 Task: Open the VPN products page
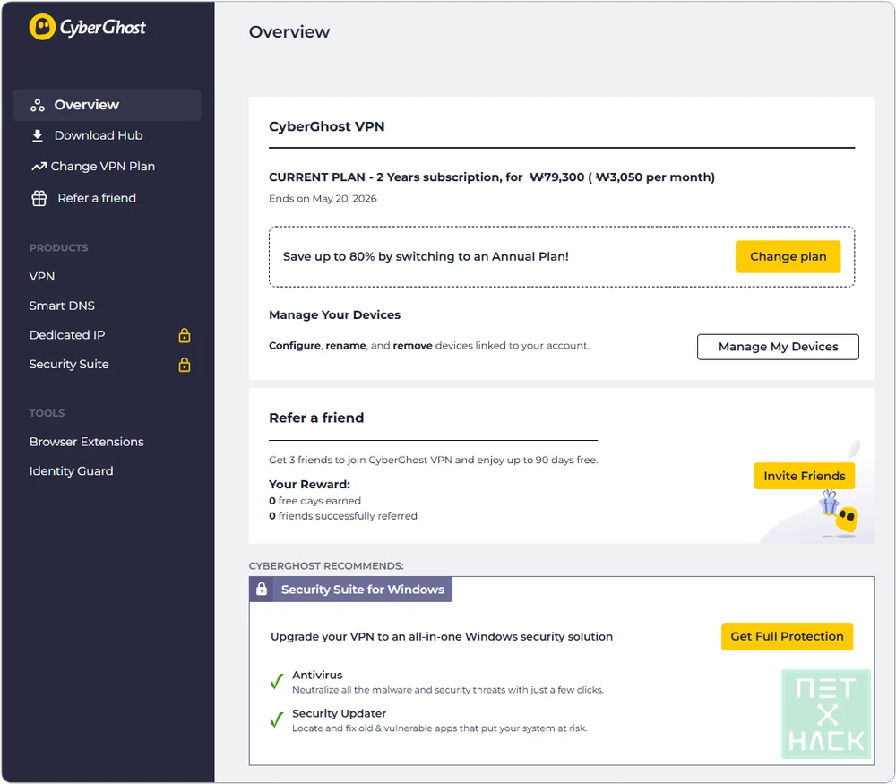click(x=42, y=277)
